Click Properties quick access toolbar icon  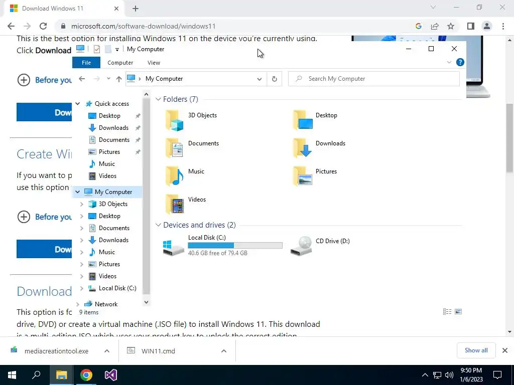click(97, 49)
